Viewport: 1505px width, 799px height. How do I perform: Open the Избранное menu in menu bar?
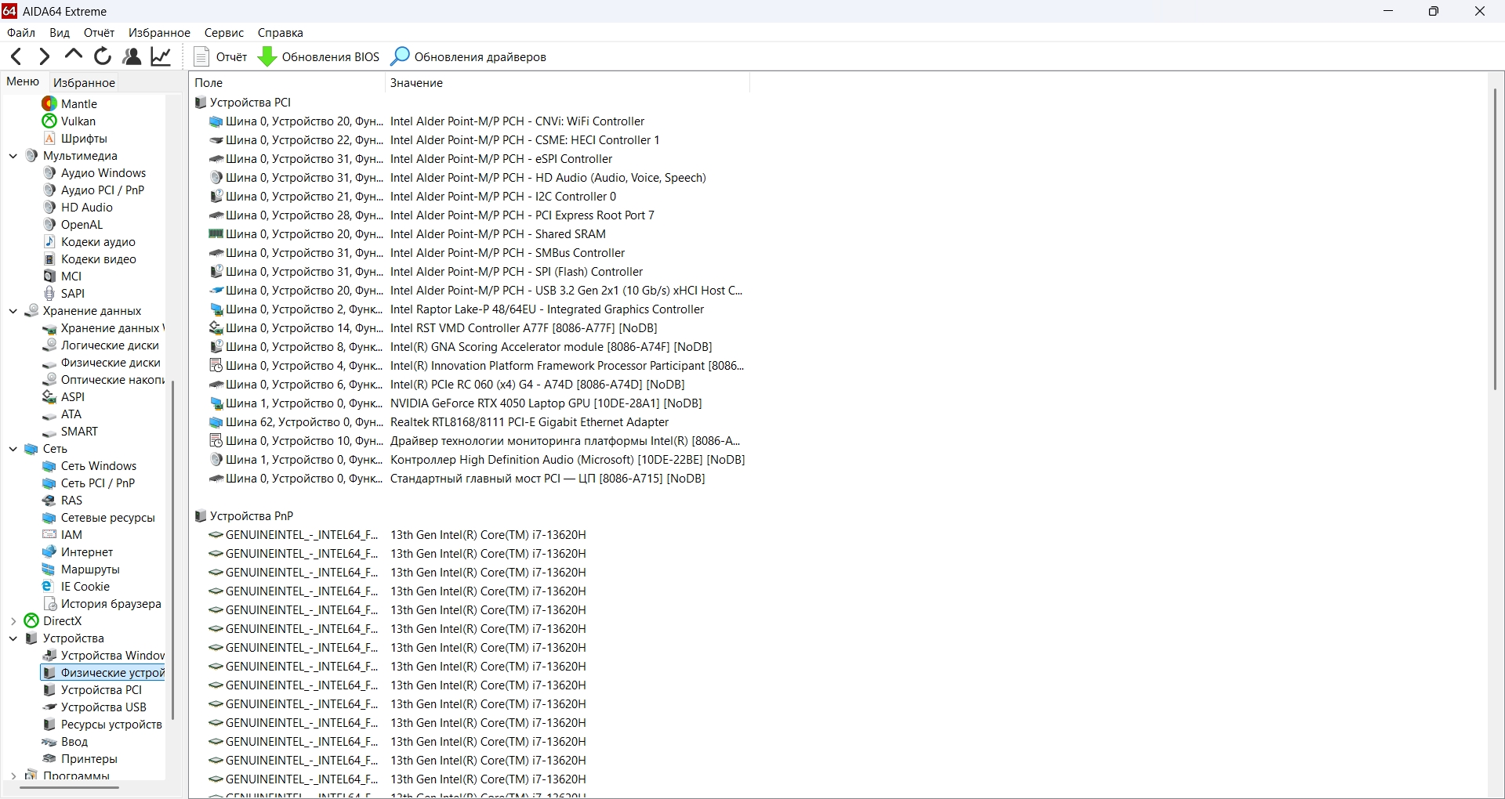[159, 33]
